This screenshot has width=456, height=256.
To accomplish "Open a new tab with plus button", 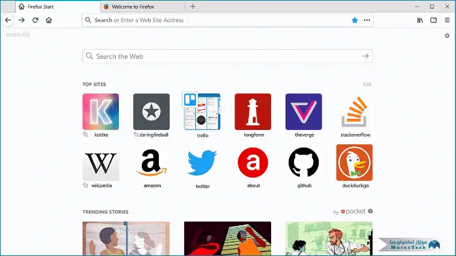I will [193, 7].
